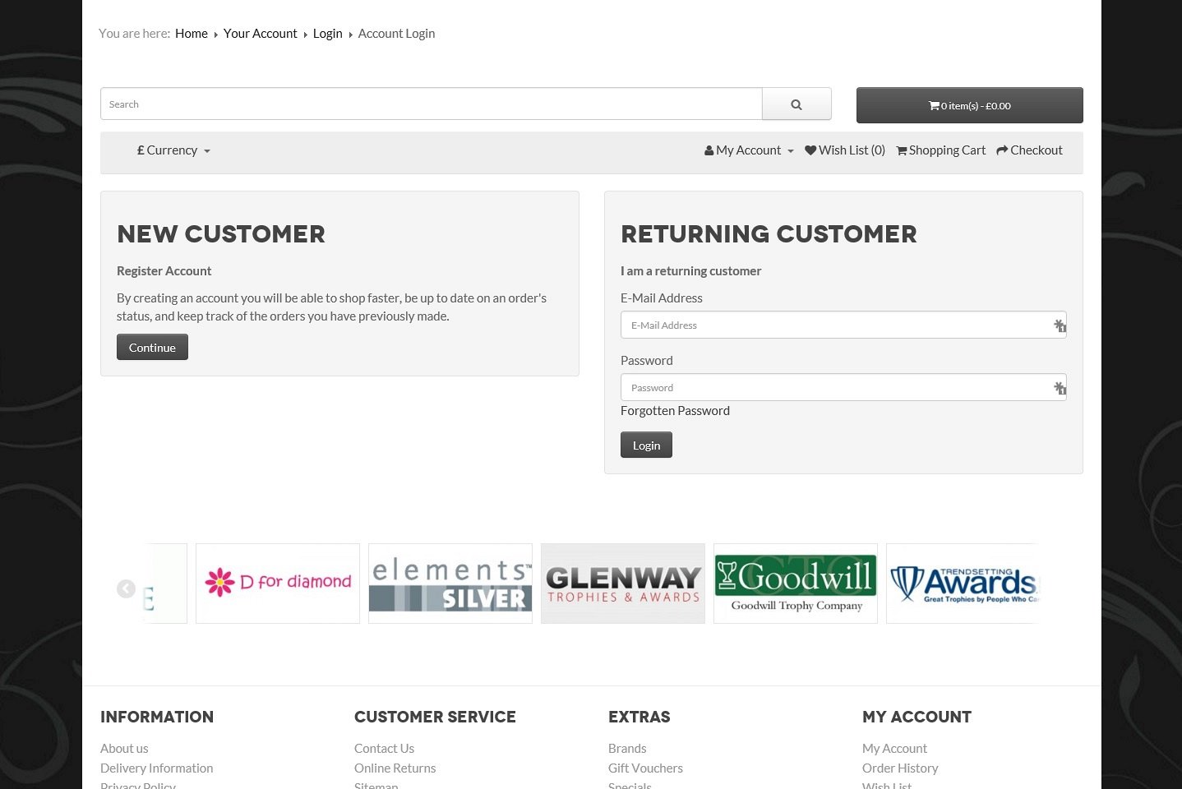This screenshot has height=789, width=1182.
Task: Open the cart showing 0 item(s) - £0.00
Action: [x=969, y=105]
